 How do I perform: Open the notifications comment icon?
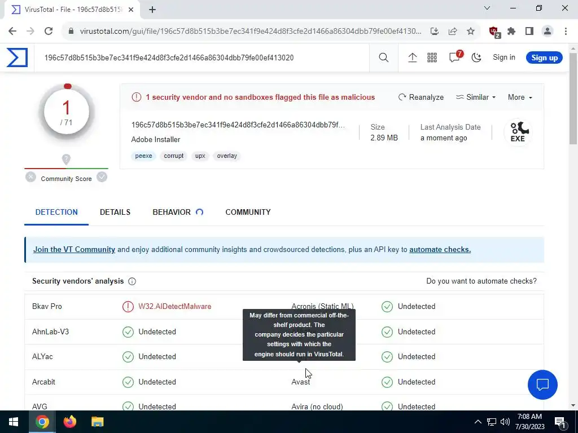pyautogui.click(x=456, y=57)
